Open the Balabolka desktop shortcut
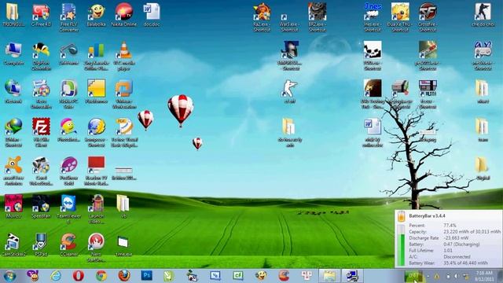Screen dimensions: 503x283 (x=96, y=14)
